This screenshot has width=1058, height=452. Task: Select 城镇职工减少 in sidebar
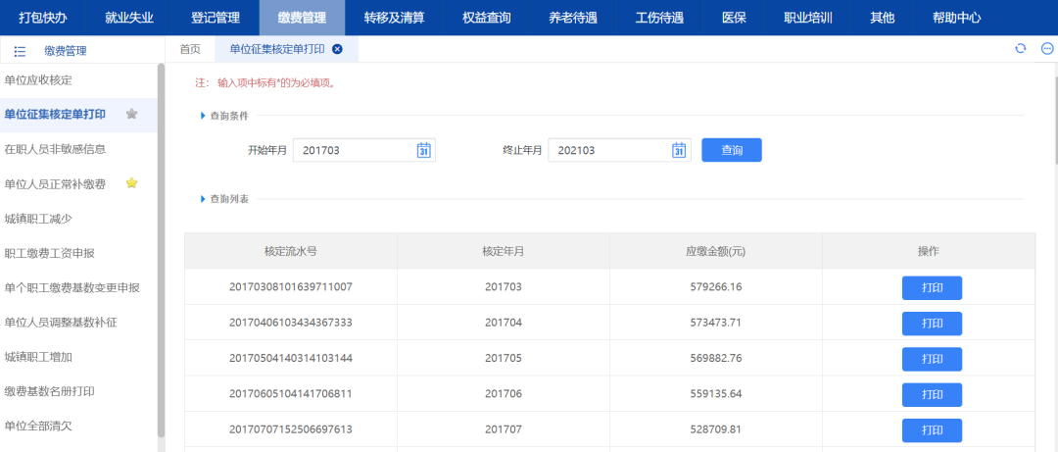[x=38, y=218]
